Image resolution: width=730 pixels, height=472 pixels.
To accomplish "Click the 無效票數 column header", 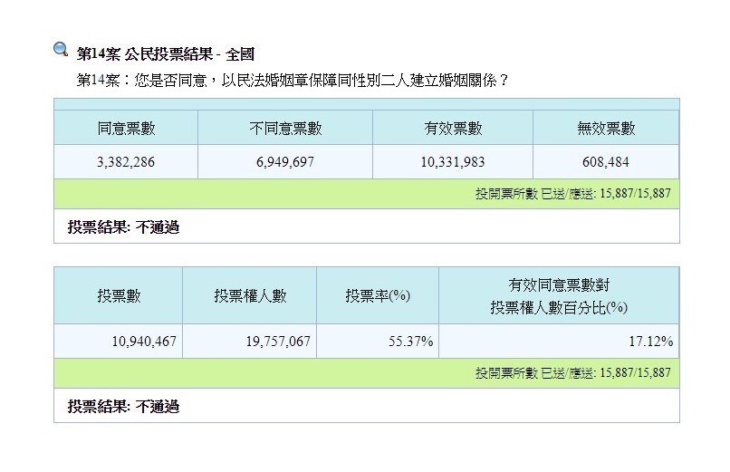I will pyautogui.click(x=606, y=128).
